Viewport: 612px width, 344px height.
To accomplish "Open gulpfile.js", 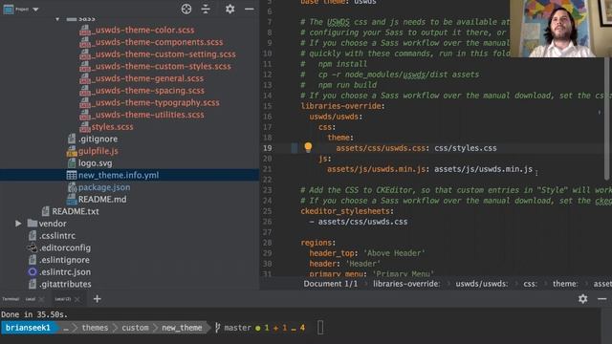I will [98, 151].
